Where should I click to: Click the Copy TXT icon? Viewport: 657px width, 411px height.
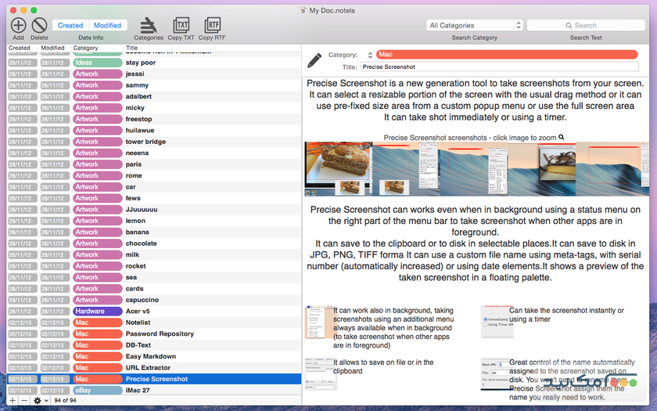pos(181,25)
